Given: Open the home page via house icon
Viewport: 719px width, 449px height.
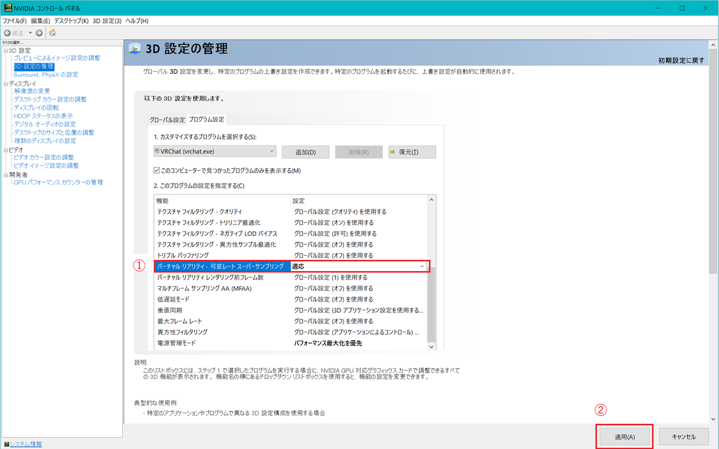Looking at the screenshot, I should pyautogui.click(x=53, y=33).
